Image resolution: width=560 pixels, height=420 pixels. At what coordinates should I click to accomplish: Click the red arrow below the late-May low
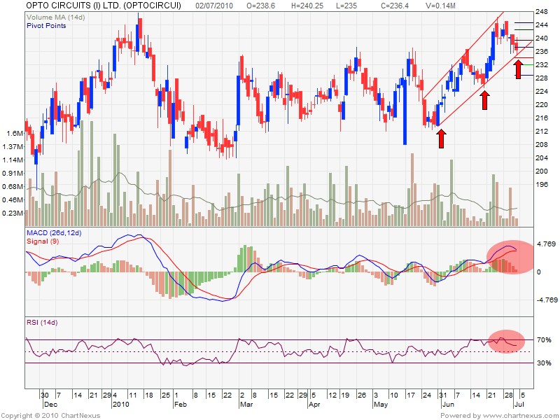[441, 138]
